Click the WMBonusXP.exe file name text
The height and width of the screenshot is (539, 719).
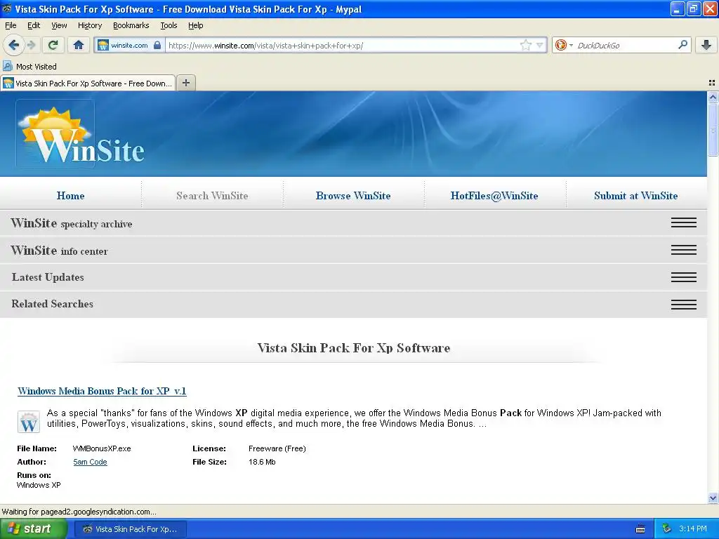click(x=102, y=448)
